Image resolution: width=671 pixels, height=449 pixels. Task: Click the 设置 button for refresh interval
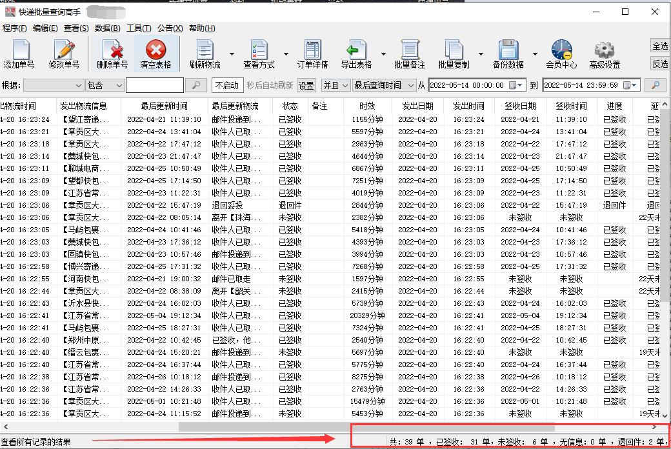(306, 85)
